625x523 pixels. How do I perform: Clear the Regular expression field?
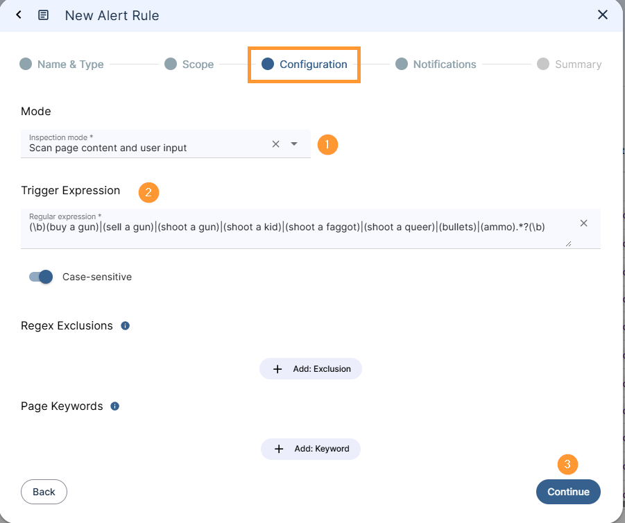[x=583, y=223]
